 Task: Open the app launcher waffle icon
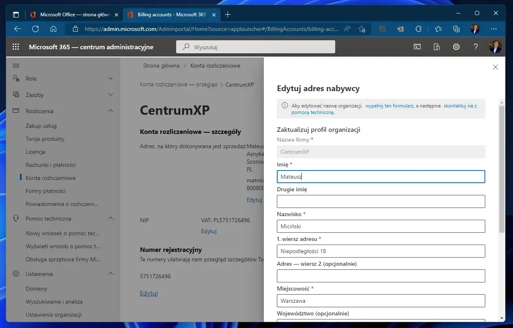tap(16, 47)
